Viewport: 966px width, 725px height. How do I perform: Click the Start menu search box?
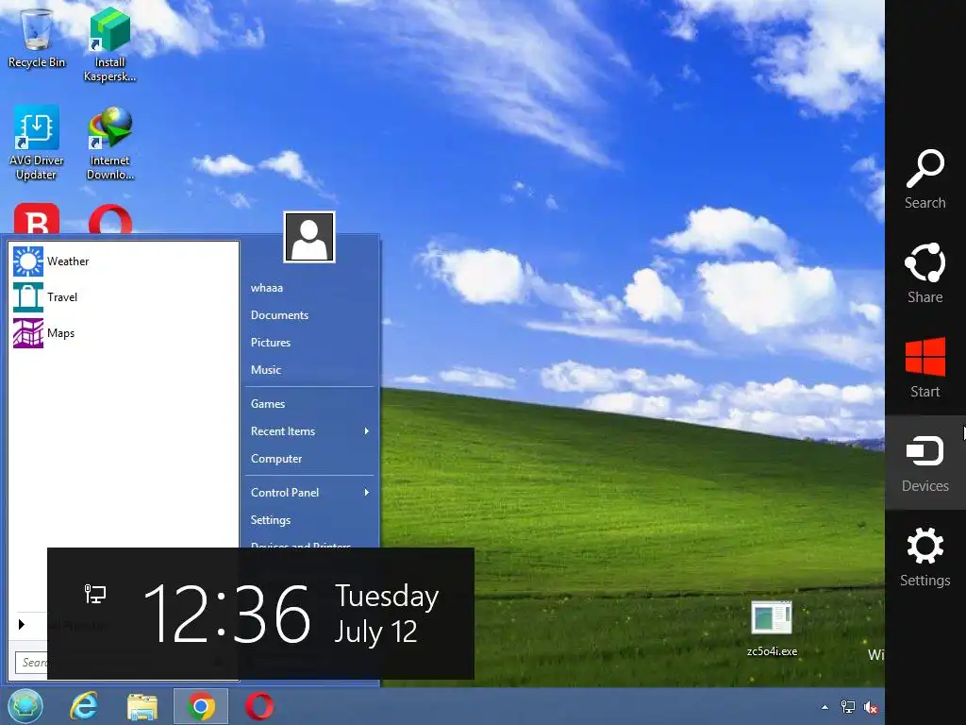31,663
